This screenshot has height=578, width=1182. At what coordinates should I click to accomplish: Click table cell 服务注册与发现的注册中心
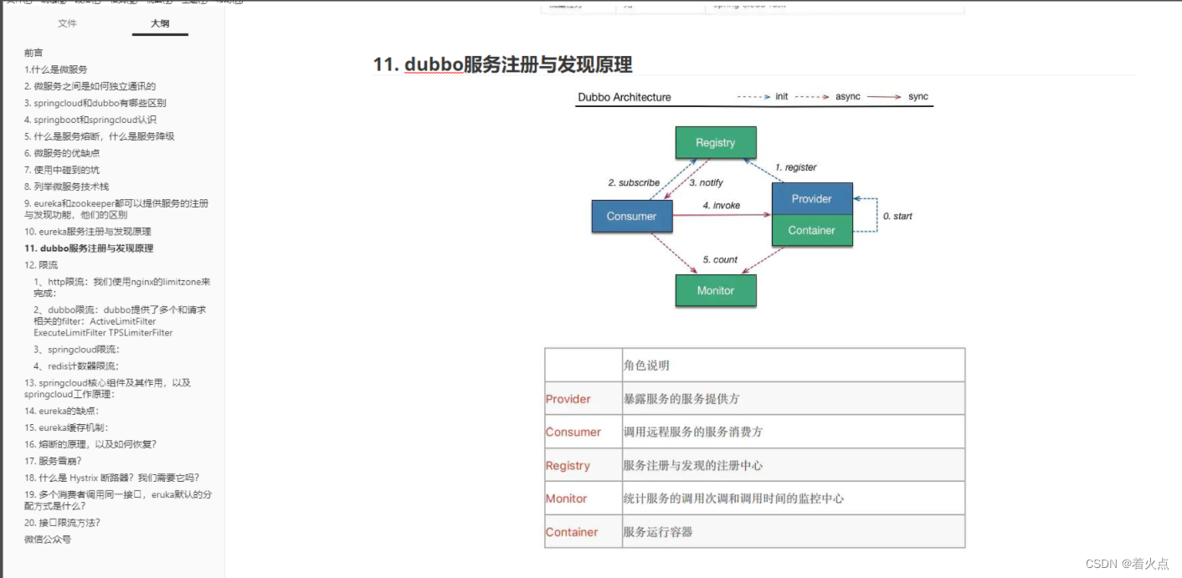(794, 465)
